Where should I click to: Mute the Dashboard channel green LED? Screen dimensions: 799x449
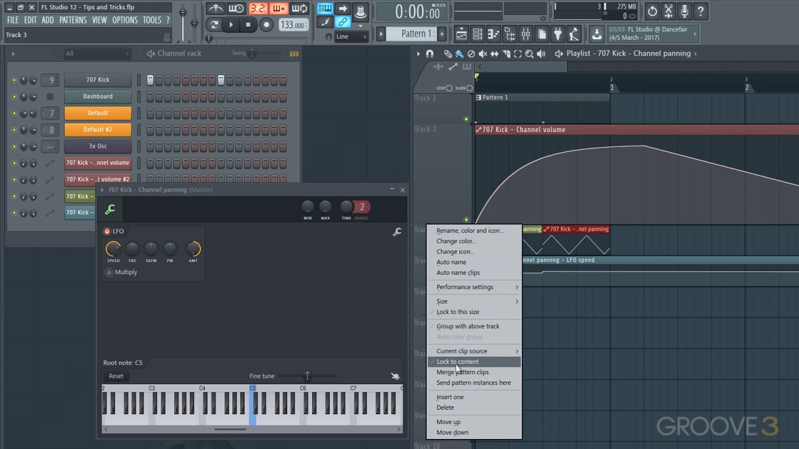(14, 97)
